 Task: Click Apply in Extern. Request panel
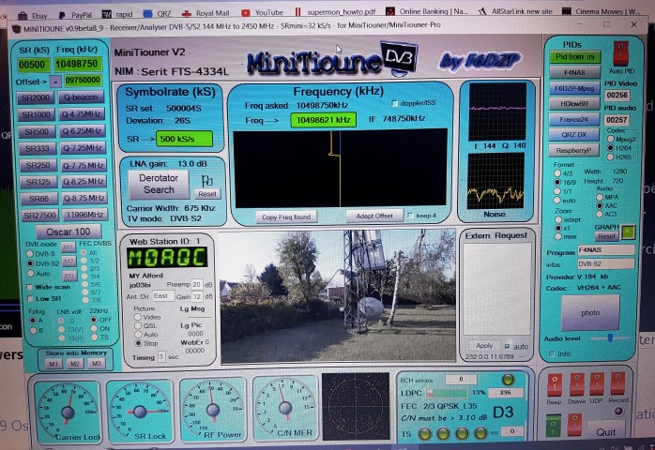484,346
